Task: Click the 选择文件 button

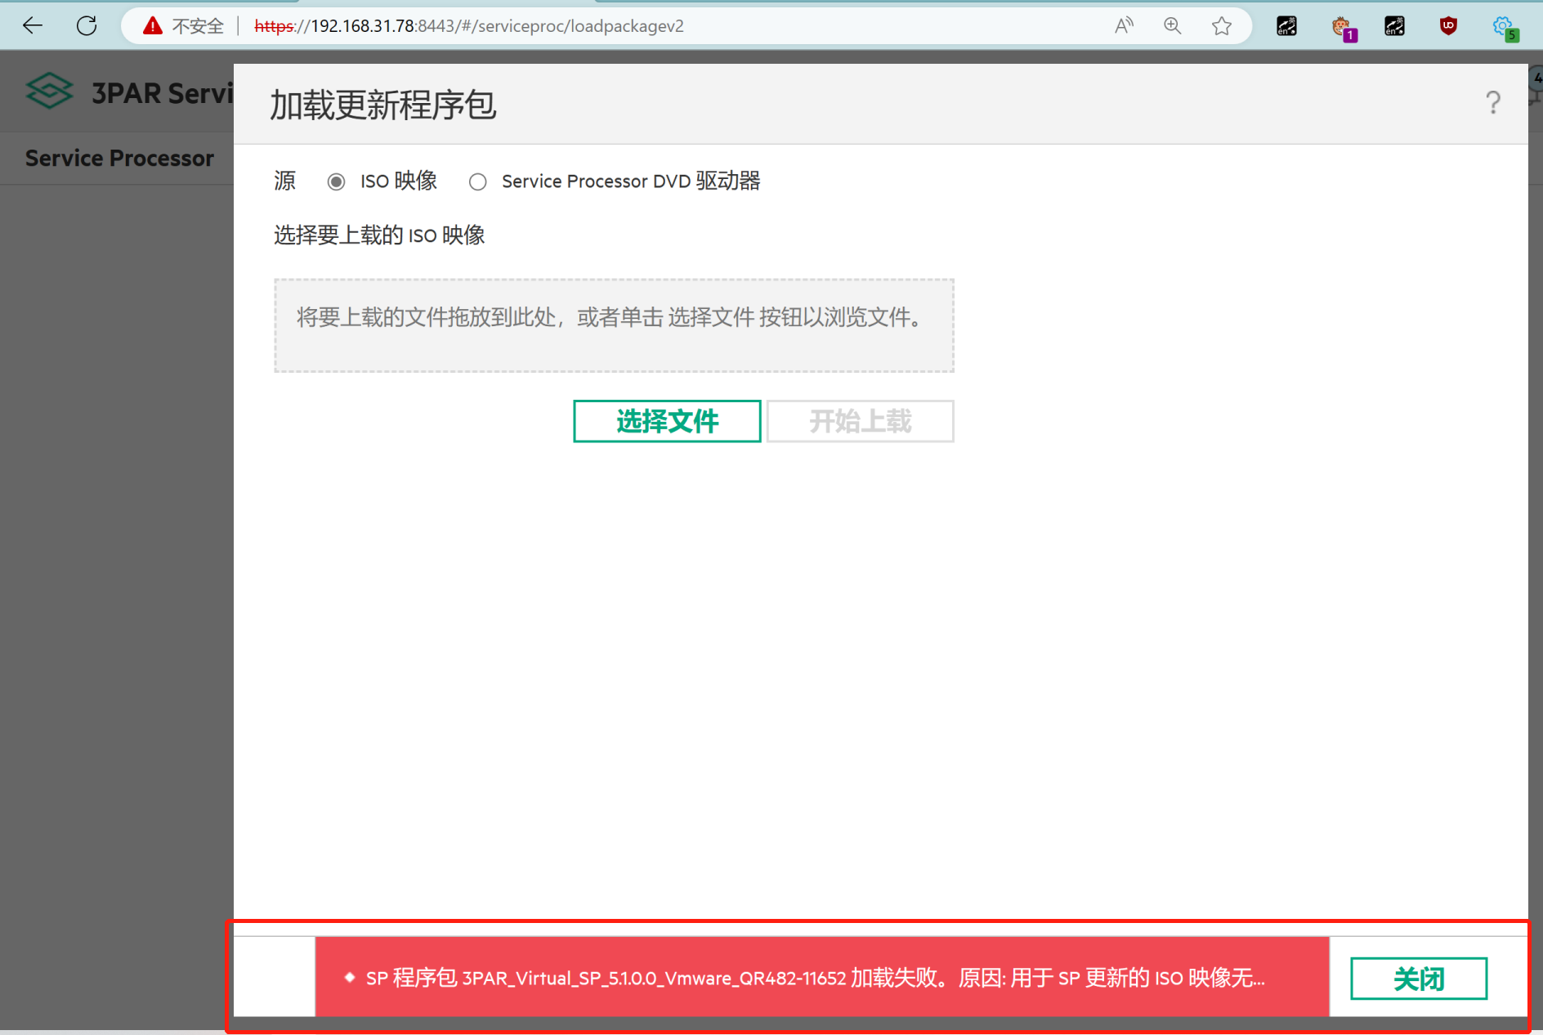Action: click(x=667, y=421)
